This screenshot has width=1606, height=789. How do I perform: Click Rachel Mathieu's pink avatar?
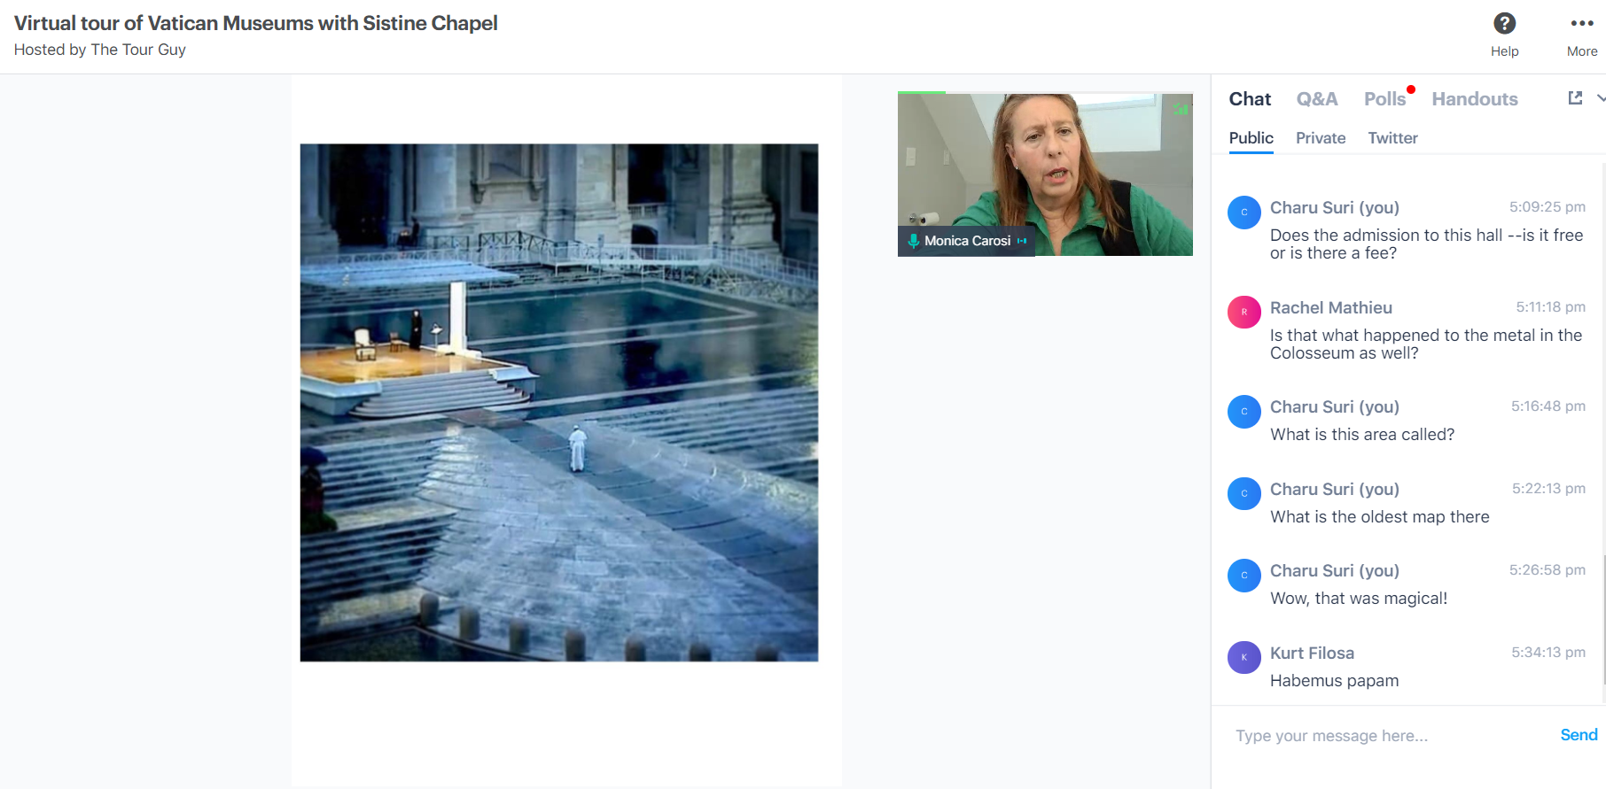pos(1243,312)
